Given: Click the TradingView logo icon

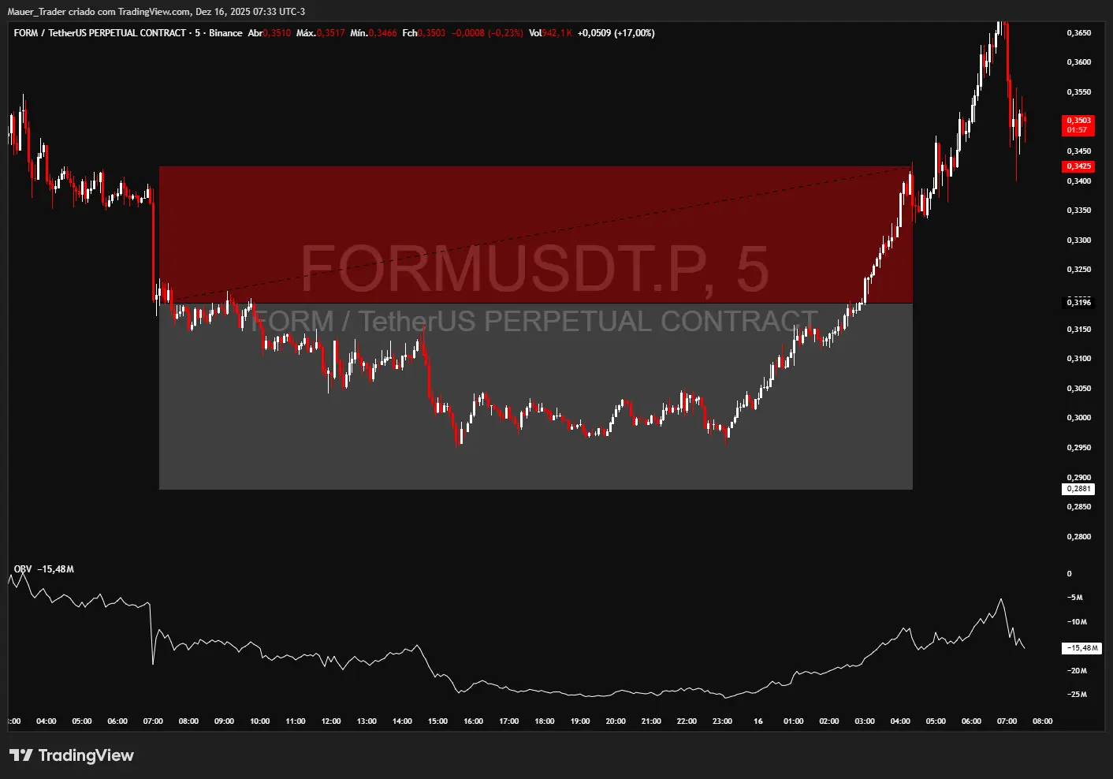Looking at the screenshot, I should click(21, 755).
